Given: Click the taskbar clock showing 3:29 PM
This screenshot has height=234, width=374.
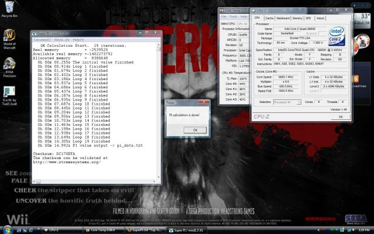Looking at the screenshot, I should pyautogui.click(x=363, y=230).
